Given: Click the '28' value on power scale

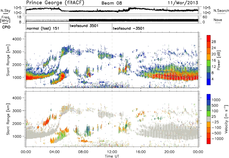Looking at the screenshot, I should pos(214,42).
